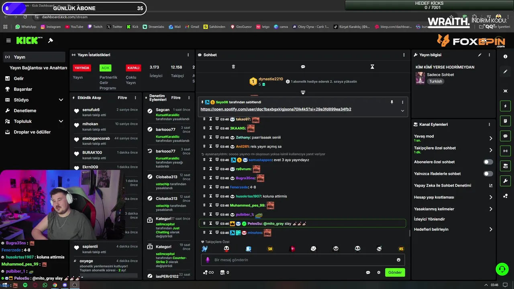Toggle Yalnızca ifadelerle sohbet switch
Viewport: 514px width, 289px height.
coord(488,174)
